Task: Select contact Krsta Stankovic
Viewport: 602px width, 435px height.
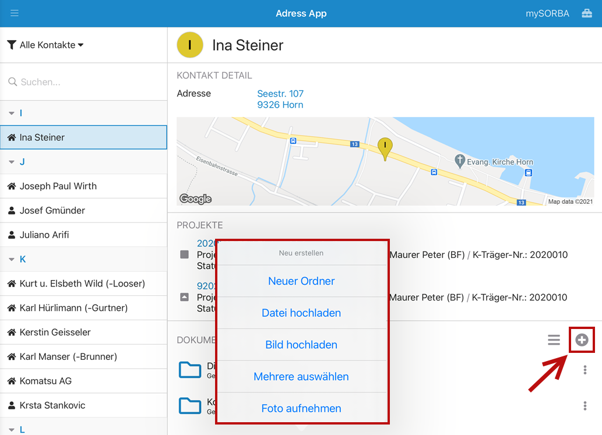Action: 84,405
